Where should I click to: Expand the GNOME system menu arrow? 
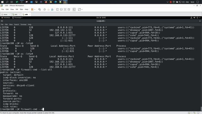[x=200, y=18]
